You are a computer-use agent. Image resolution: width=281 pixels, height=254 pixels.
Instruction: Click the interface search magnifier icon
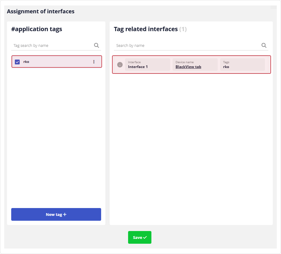click(x=264, y=45)
